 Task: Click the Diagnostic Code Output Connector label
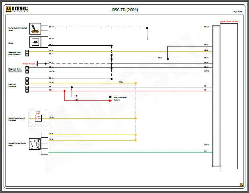pyautogui.click(x=15, y=69)
